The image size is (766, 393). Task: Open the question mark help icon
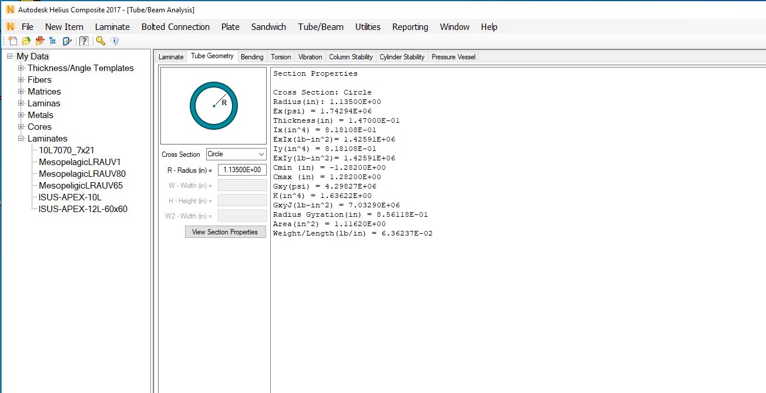click(84, 41)
